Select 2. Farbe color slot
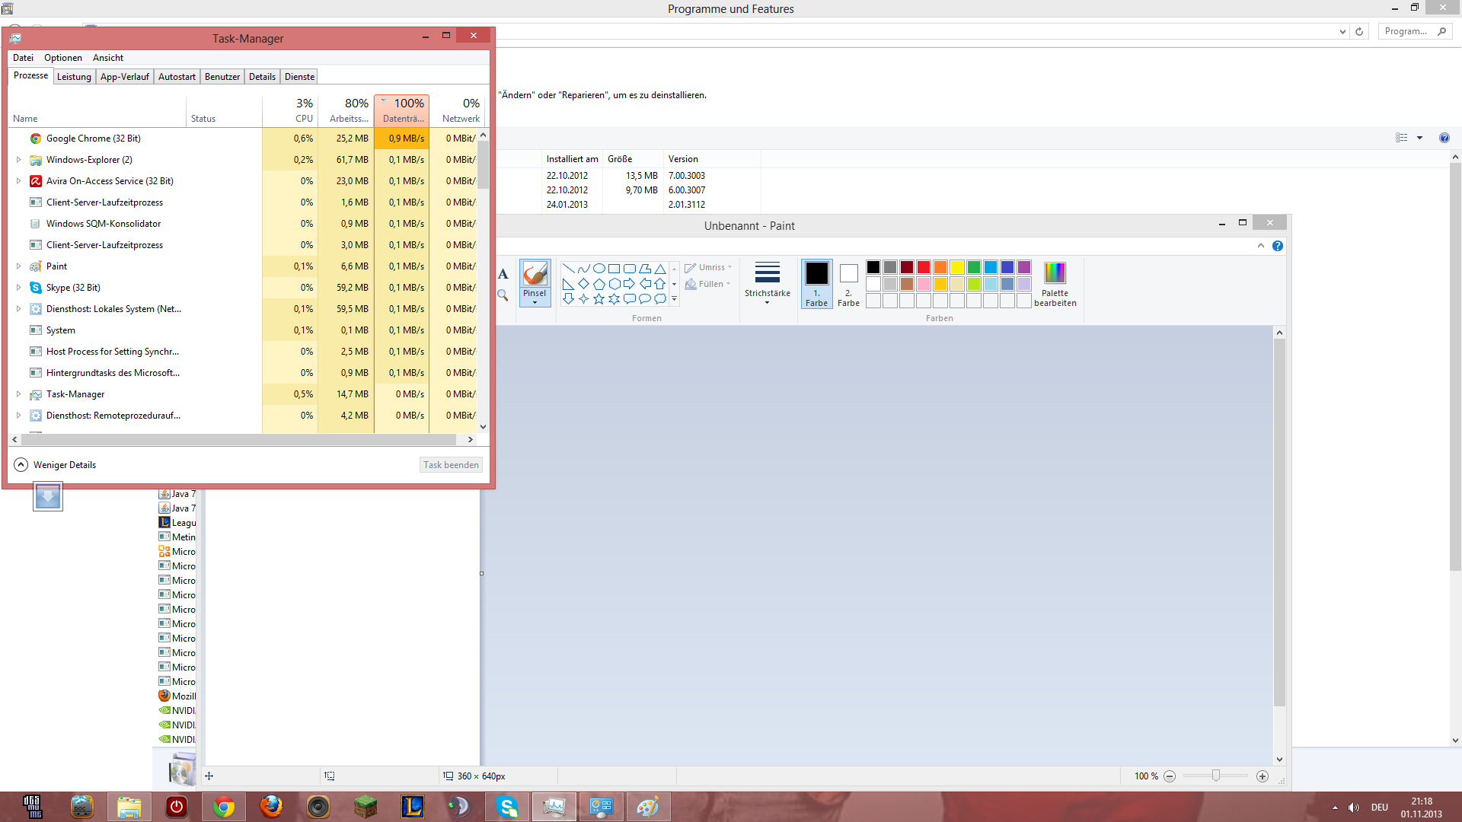Viewport: 1462px width, 822px height. tap(848, 284)
